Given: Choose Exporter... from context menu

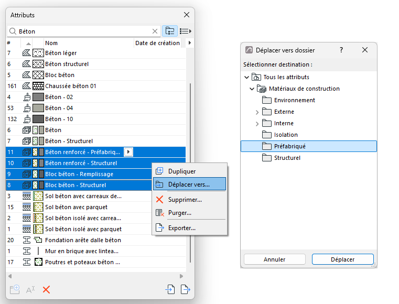Looking at the screenshot, I should click(190, 228).
